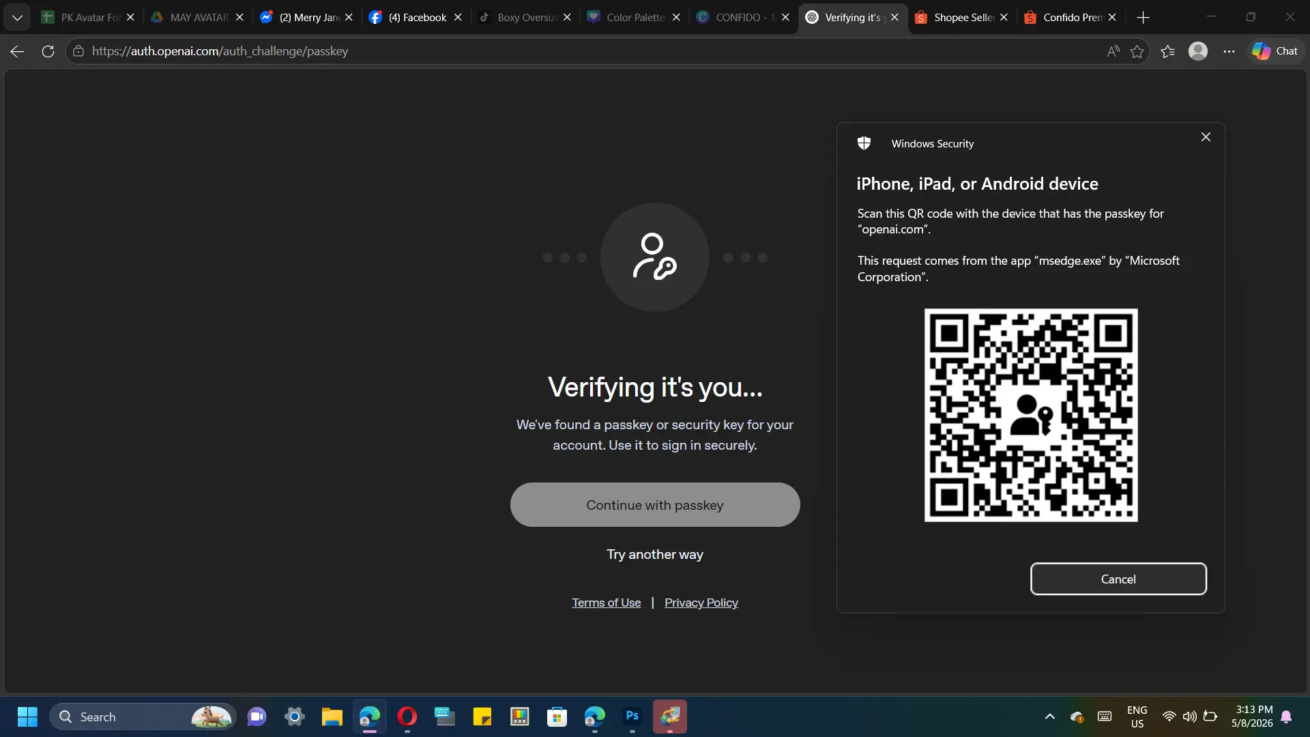
Task: Cancel the Windows Security dialog
Action: [x=1118, y=579]
